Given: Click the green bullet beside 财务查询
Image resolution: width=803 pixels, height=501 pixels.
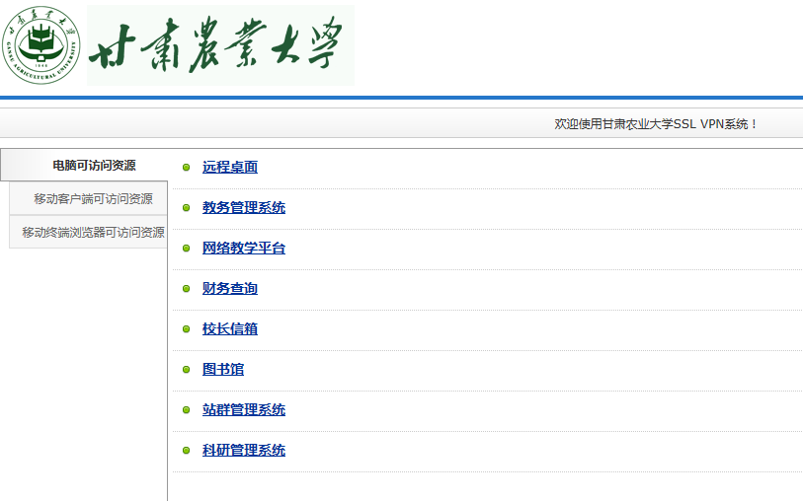Looking at the screenshot, I should pos(187,288).
